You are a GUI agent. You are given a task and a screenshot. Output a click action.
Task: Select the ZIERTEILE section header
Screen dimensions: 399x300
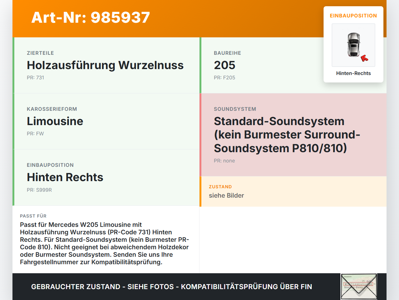tap(41, 53)
